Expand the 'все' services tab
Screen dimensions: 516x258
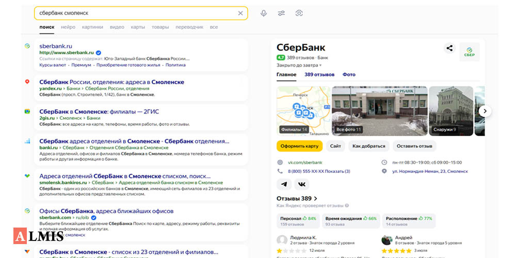(x=214, y=27)
